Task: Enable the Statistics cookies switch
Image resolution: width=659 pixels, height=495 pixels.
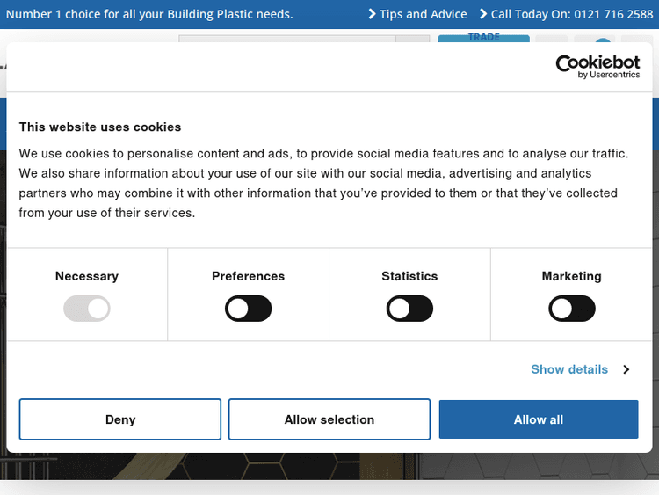Action: click(409, 309)
